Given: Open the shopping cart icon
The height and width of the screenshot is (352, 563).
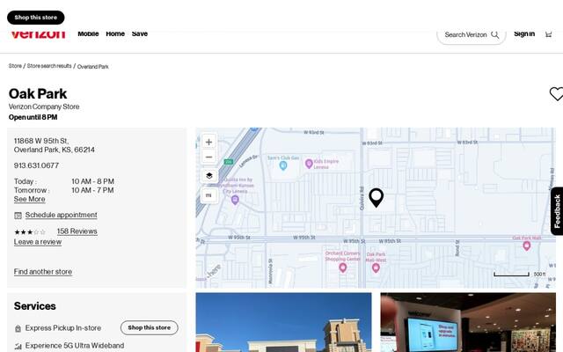Looking at the screenshot, I should [548, 34].
